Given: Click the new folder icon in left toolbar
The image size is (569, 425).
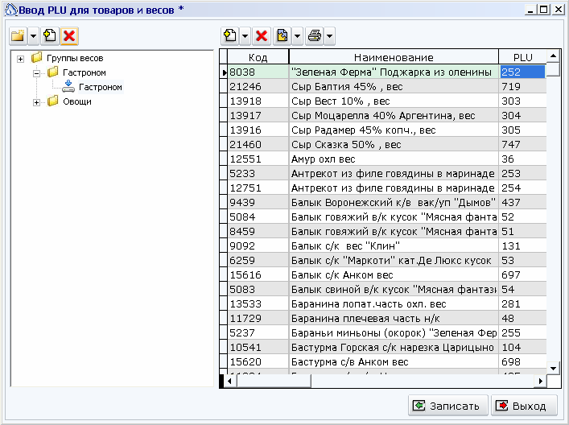Looking at the screenshot, I should click(x=18, y=36).
